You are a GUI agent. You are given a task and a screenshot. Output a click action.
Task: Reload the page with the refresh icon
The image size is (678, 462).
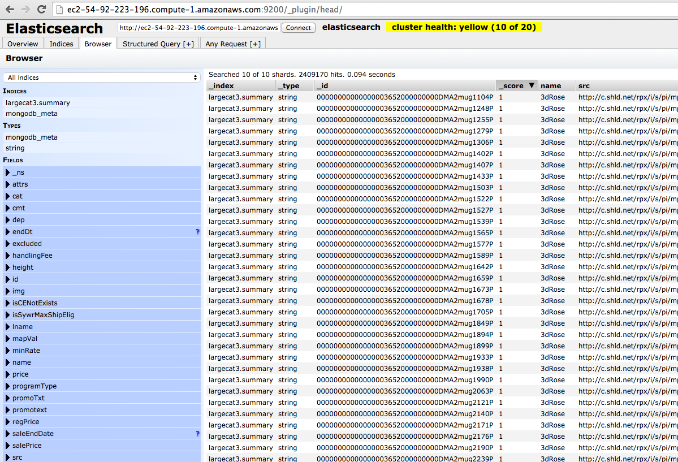tap(41, 9)
